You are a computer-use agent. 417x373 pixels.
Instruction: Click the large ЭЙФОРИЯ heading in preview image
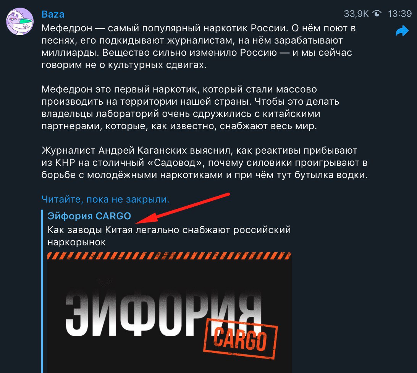click(x=163, y=313)
